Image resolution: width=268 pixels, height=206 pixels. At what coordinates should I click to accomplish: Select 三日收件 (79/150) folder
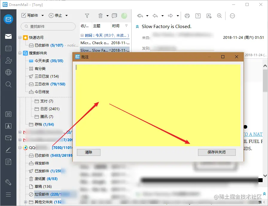47,84
